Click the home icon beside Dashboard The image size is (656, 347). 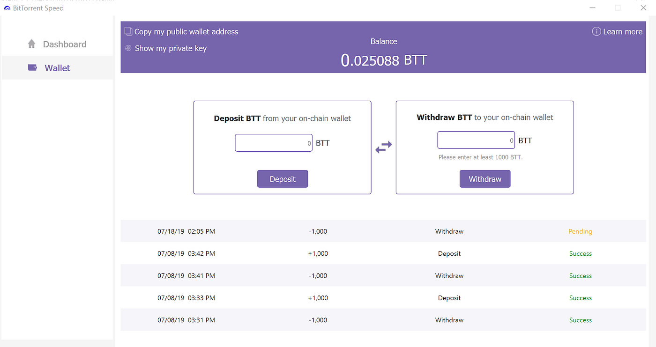click(x=31, y=44)
